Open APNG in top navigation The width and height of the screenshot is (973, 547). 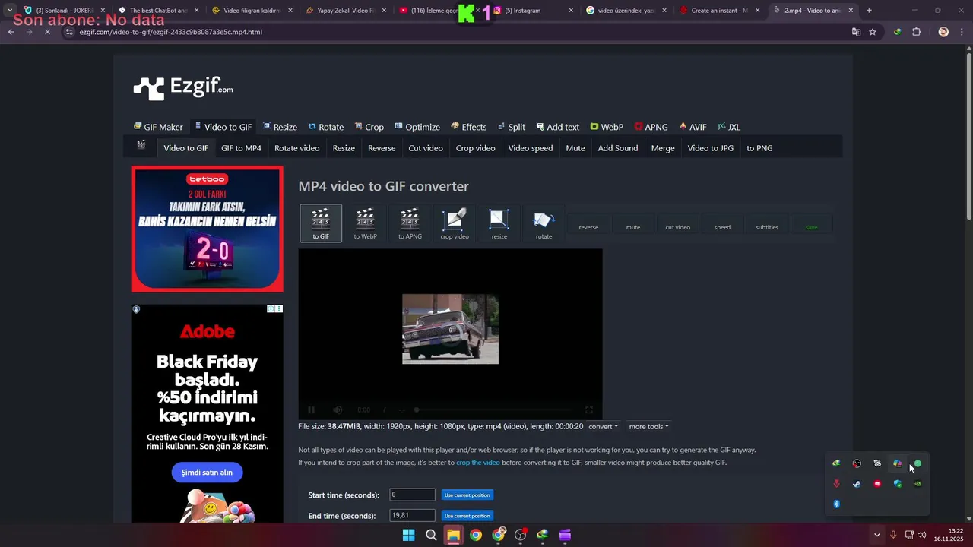point(651,127)
